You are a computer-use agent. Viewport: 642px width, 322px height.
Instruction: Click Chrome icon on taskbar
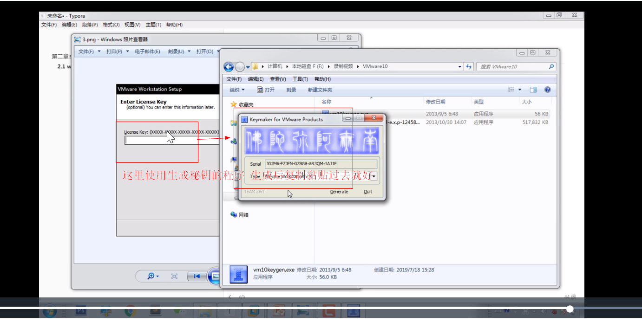tap(130, 311)
